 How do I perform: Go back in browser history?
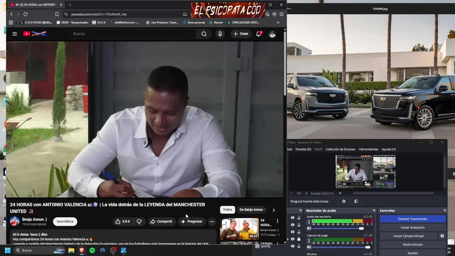click(x=11, y=14)
